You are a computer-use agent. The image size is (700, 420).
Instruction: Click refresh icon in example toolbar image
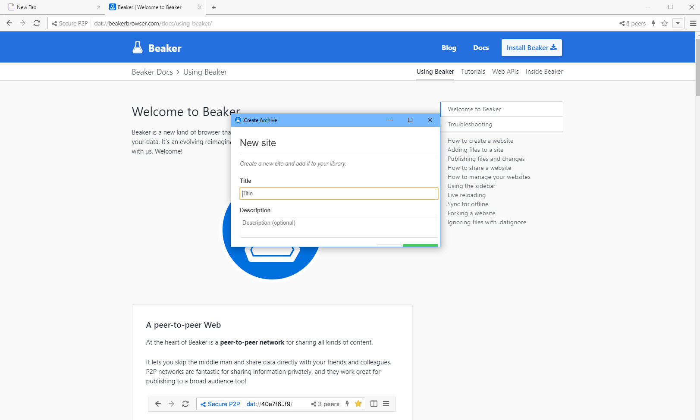(185, 404)
